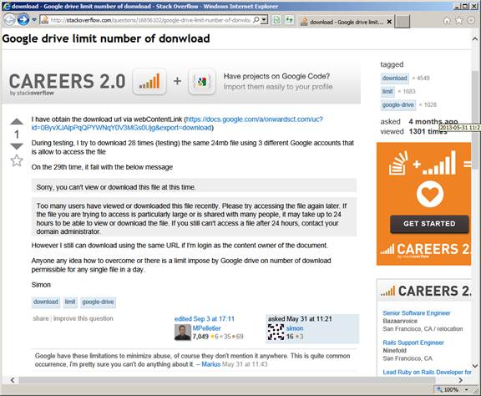Viewport: 481px width, 396px height.
Task: Click the browser Forward arrow button
Action: [23, 20]
